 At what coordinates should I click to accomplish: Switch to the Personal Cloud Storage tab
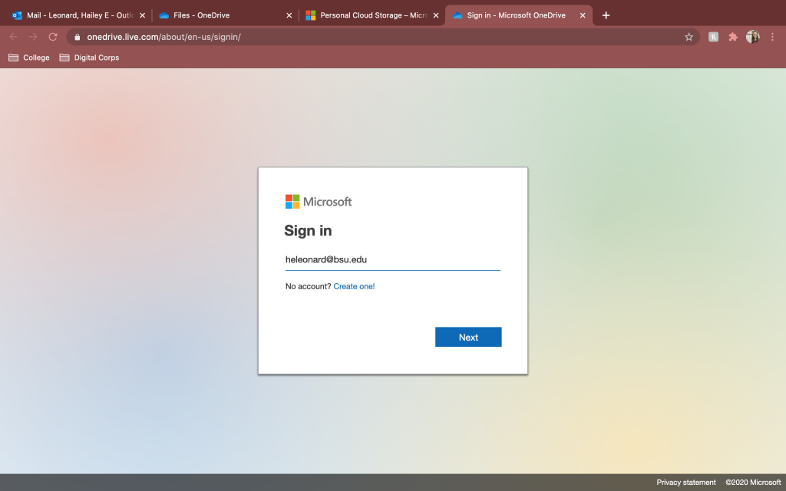tap(365, 15)
